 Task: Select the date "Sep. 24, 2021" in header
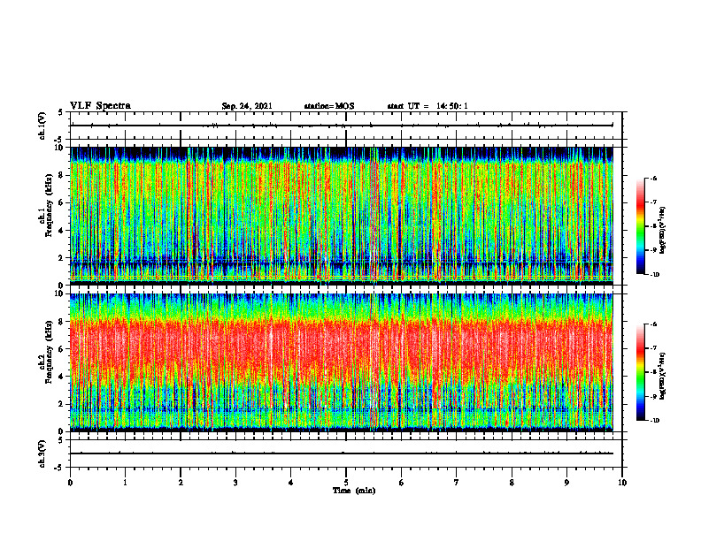(x=247, y=106)
